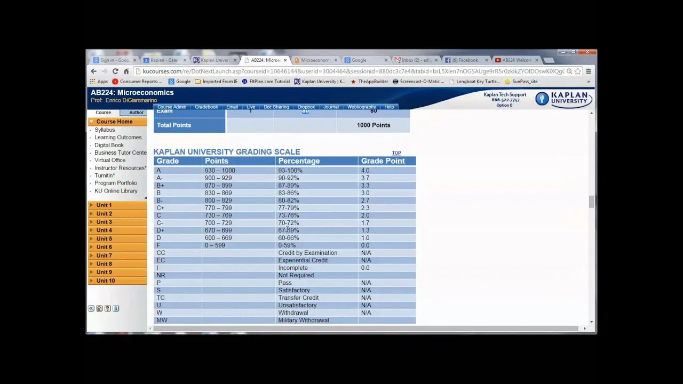Screen dimensions: 683x384
Task: Open the Learning Outcomes link
Action: tap(118, 137)
